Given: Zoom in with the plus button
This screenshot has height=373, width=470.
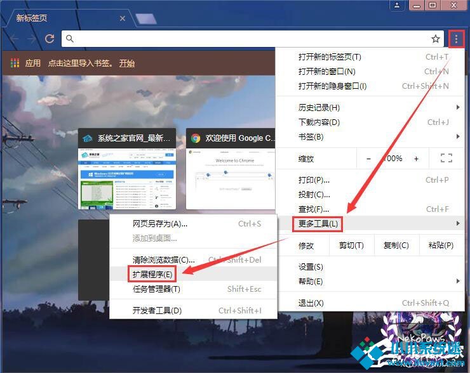Looking at the screenshot, I should coord(417,159).
